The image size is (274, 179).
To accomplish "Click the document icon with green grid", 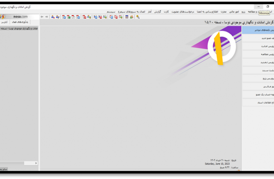I will tap(69, 17).
